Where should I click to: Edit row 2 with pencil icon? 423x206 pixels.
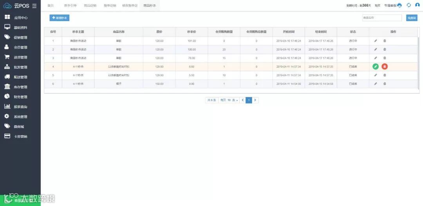click(x=376, y=49)
